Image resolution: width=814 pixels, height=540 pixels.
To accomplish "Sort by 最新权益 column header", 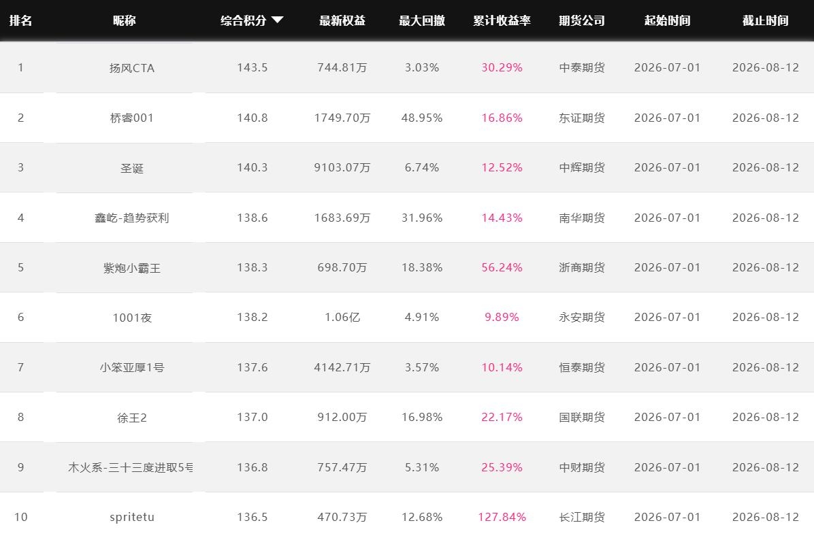I will (x=342, y=20).
